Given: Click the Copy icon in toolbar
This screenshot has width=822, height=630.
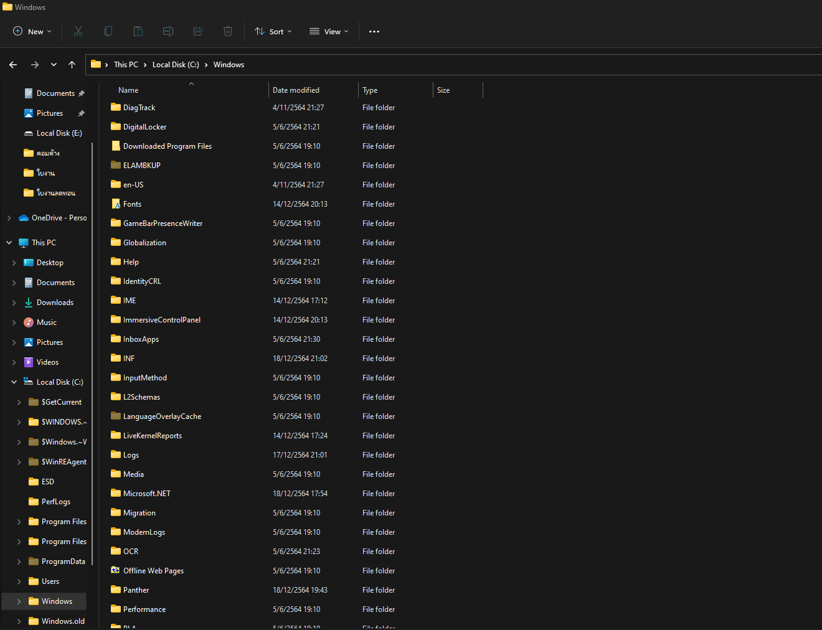Looking at the screenshot, I should click(108, 31).
